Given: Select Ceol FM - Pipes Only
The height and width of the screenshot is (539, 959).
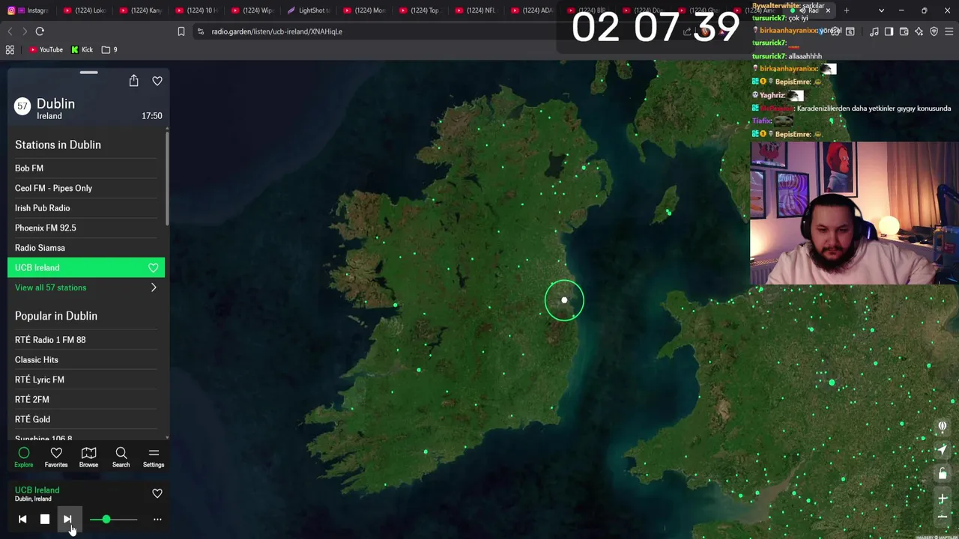Looking at the screenshot, I should click(86, 188).
